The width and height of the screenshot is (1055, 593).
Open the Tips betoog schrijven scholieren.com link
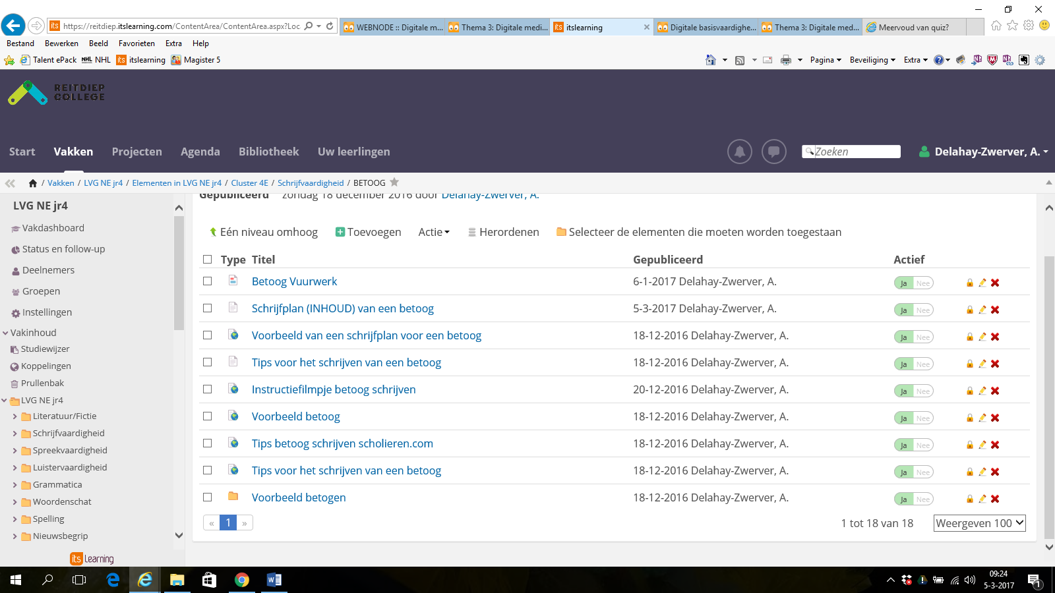[x=342, y=443]
